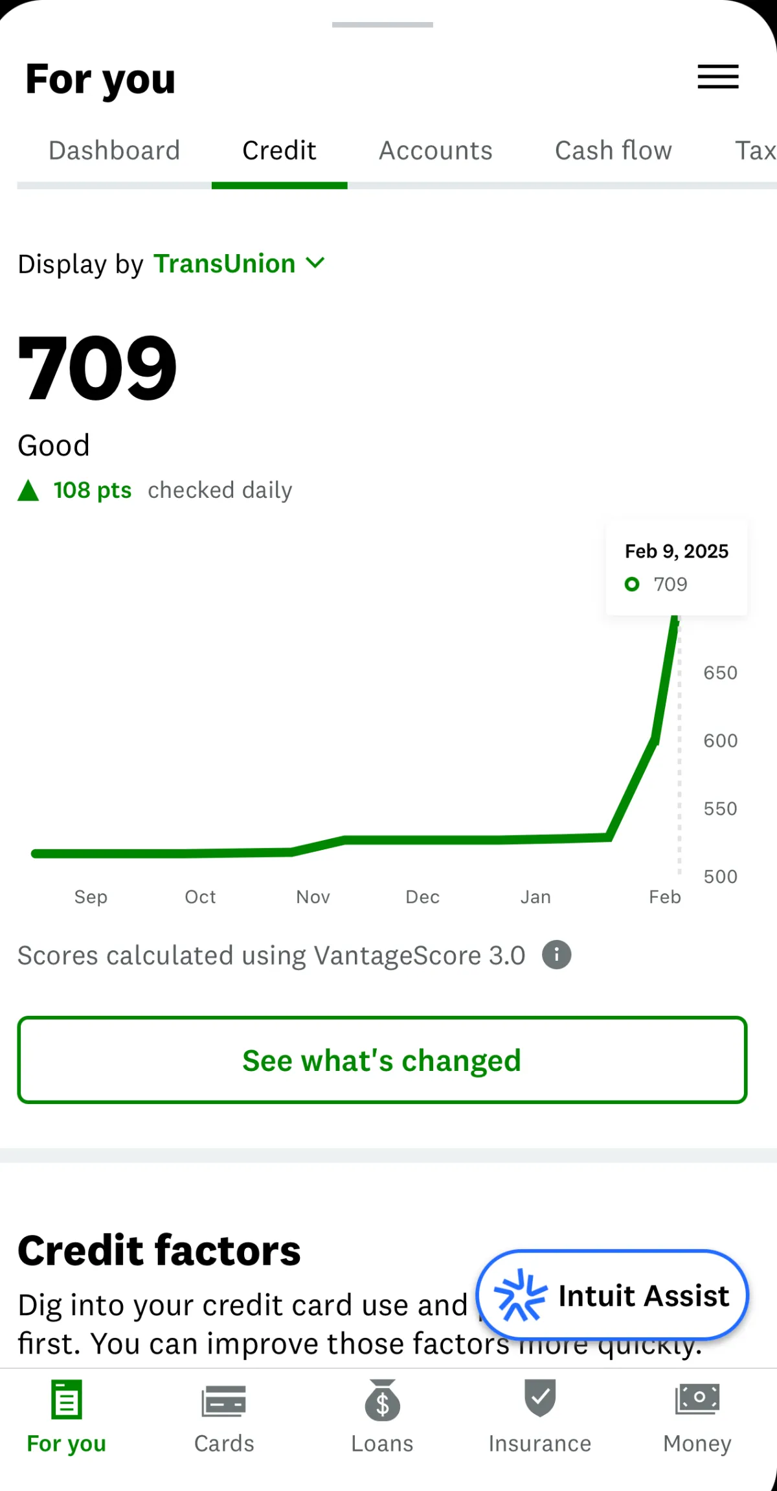The image size is (777, 1491).
Task: Open the Cards icon in bottom bar
Action: point(223,1401)
